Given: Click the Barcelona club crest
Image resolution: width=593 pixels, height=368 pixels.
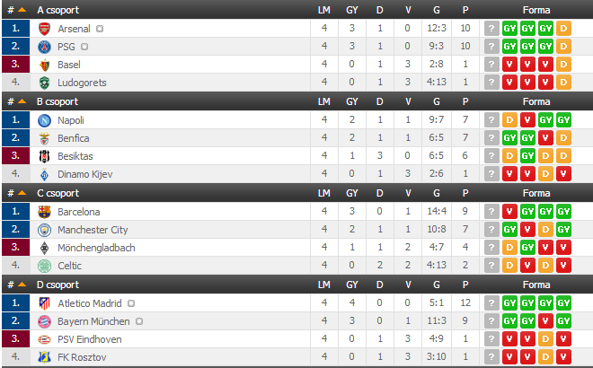Looking at the screenshot, I should tap(45, 212).
